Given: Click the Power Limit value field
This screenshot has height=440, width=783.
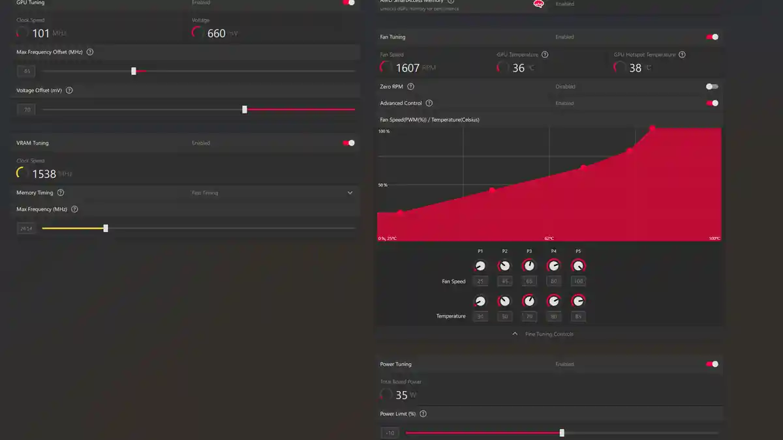Looking at the screenshot, I should [x=390, y=433].
